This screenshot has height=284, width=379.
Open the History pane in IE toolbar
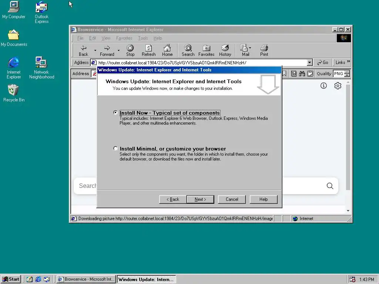[x=225, y=50]
